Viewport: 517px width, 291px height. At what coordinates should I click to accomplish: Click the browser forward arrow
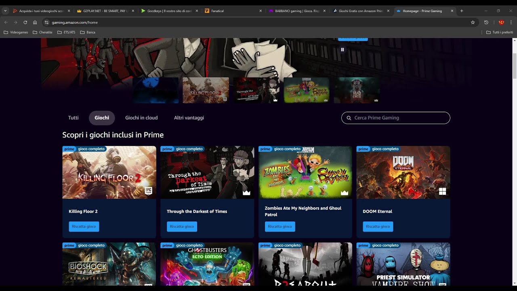(x=15, y=22)
